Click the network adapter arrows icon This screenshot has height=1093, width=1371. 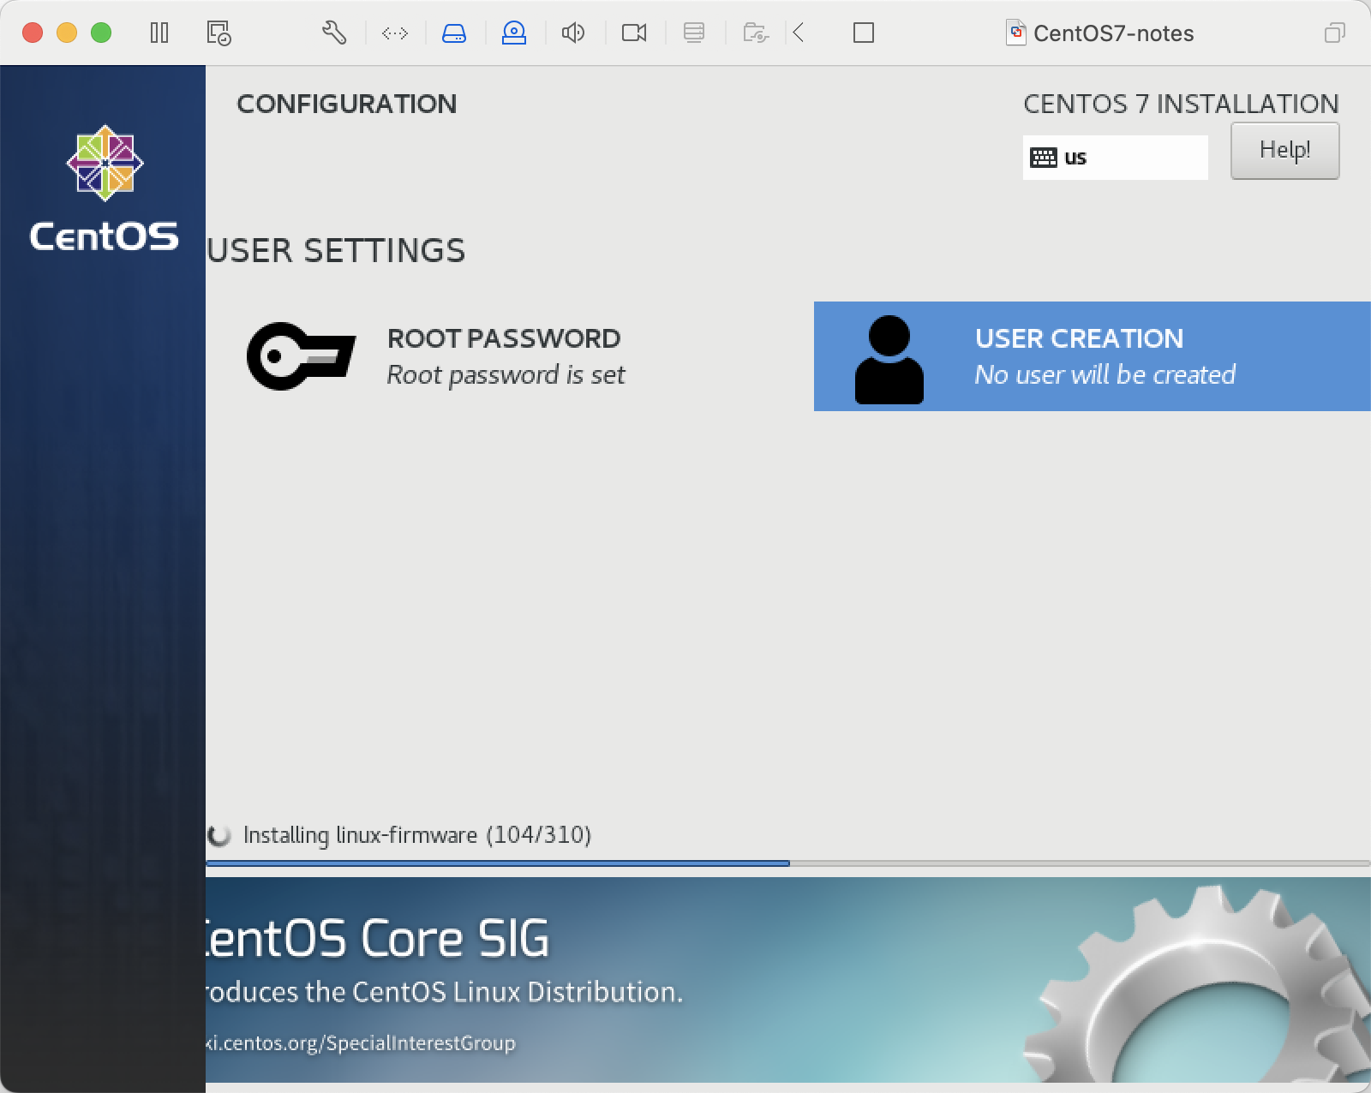pyautogui.click(x=395, y=33)
